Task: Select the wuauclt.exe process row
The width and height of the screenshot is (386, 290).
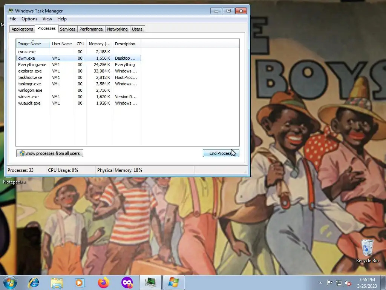Action: click(78, 103)
